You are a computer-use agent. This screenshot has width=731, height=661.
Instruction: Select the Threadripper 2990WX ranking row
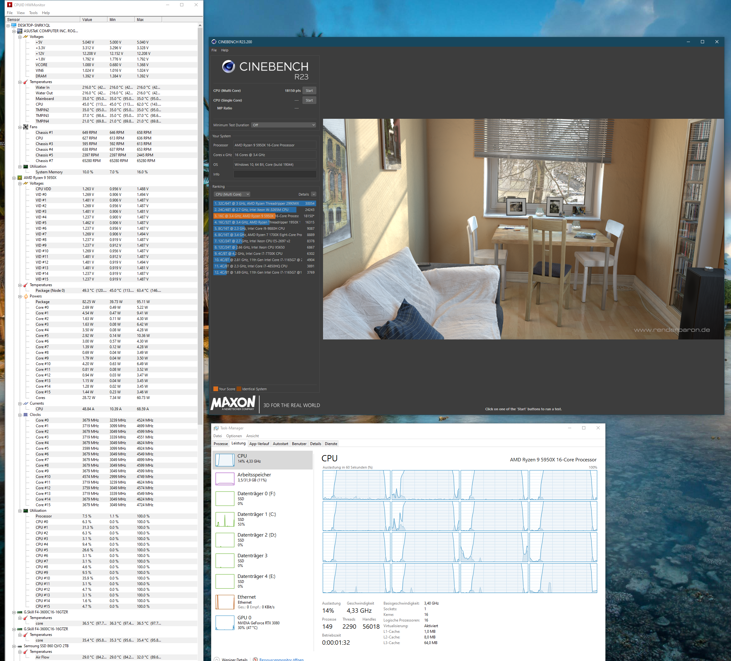coord(264,203)
